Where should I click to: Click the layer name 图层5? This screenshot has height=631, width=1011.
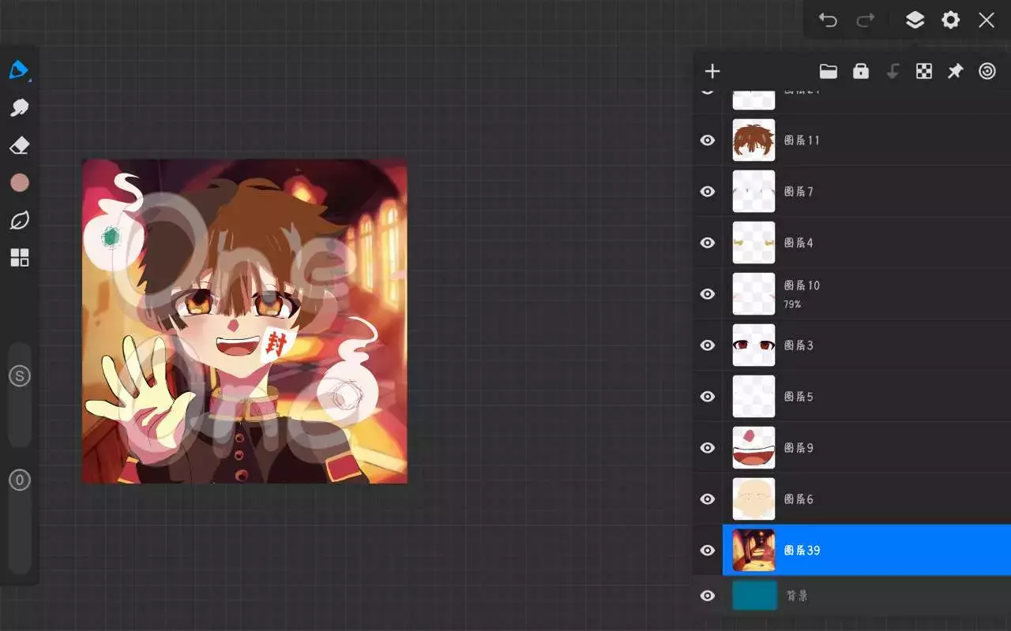coord(799,397)
